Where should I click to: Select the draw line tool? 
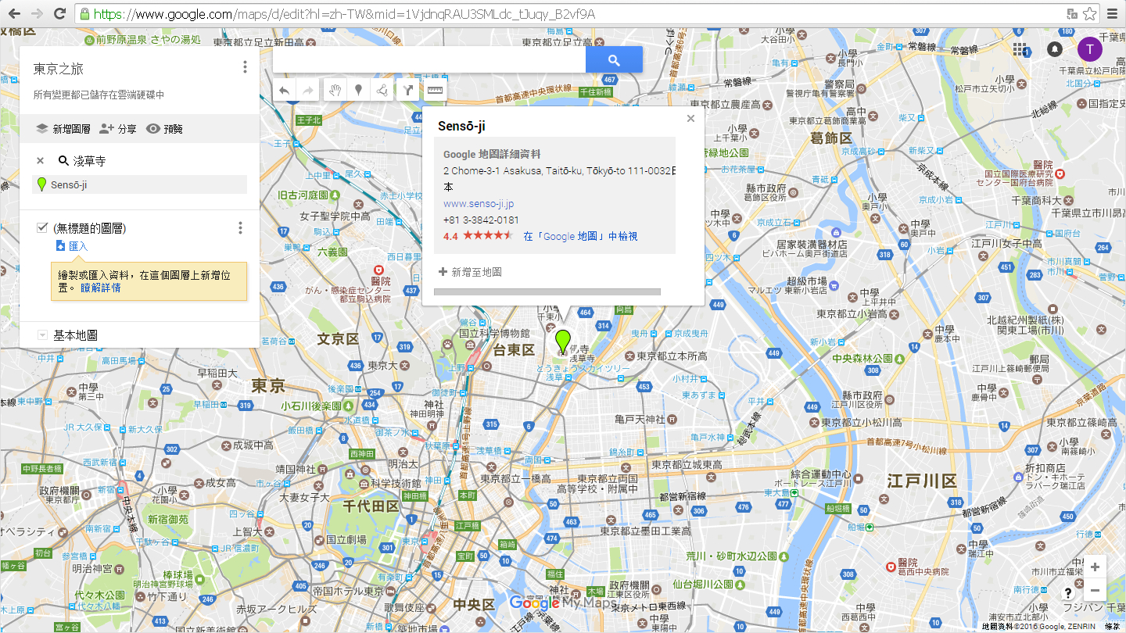tap(382, 91)
